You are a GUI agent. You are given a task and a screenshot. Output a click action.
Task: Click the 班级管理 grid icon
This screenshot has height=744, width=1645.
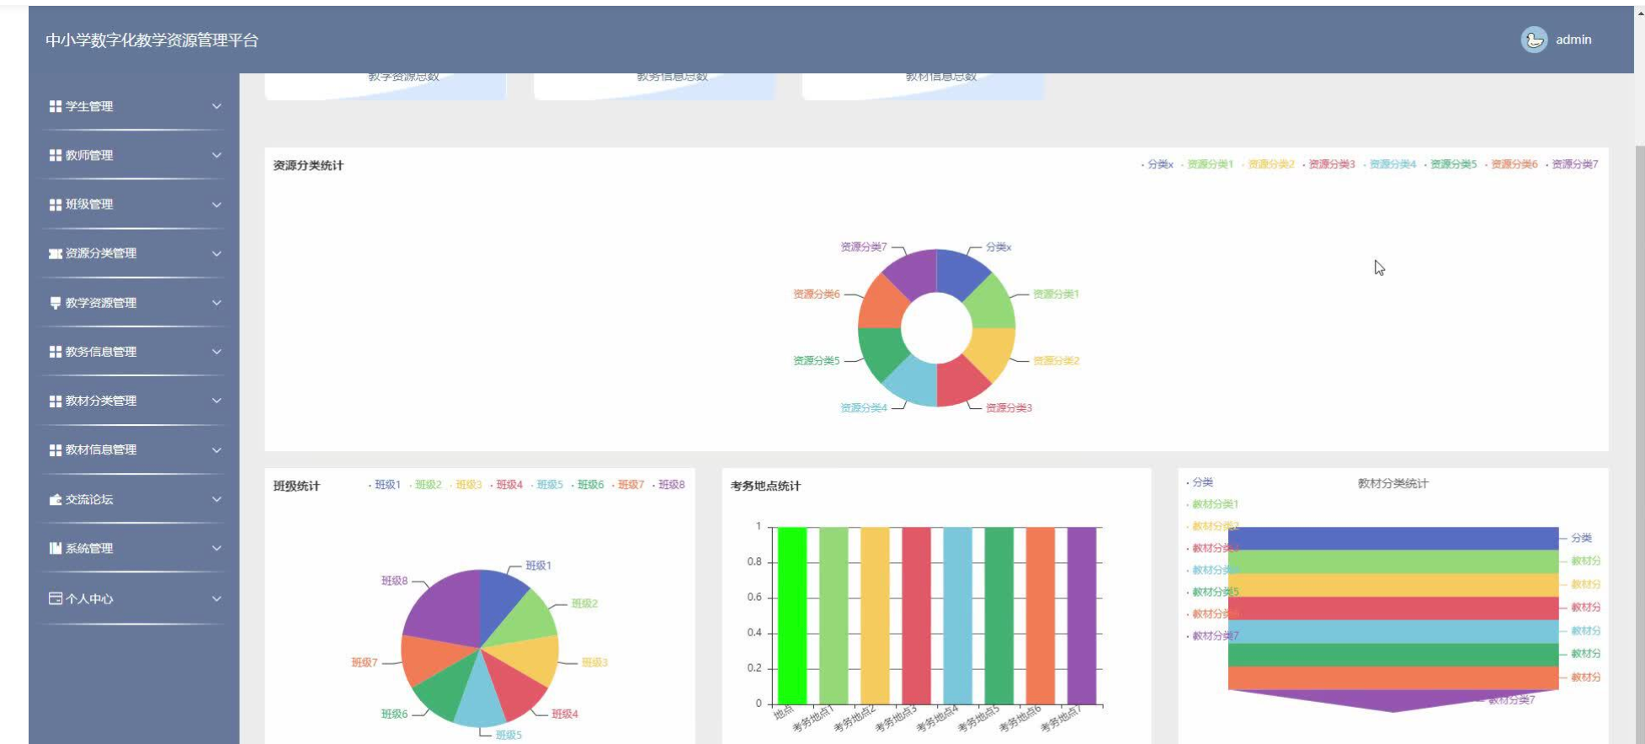tap(56, 205)
